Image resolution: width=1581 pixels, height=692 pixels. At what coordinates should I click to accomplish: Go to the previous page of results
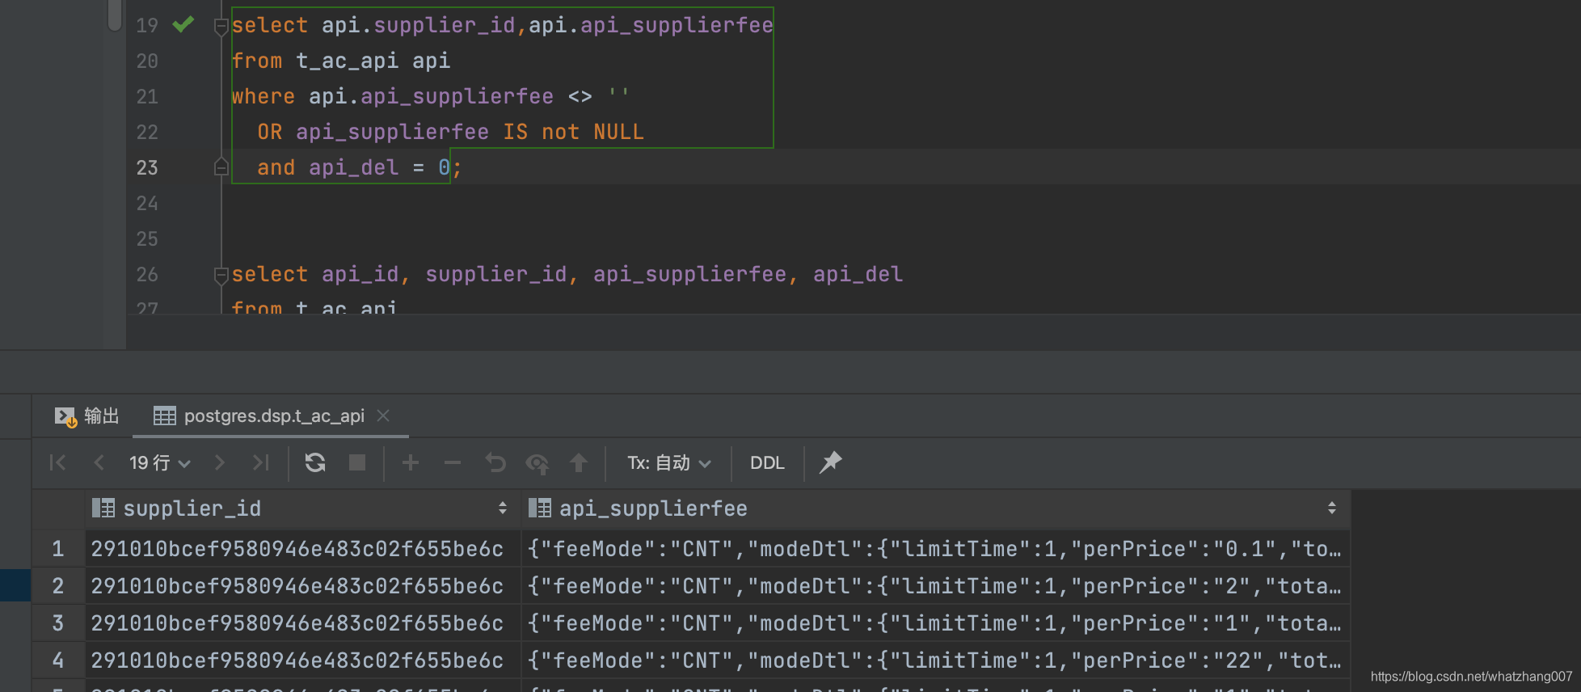click(x=99, y=462)
